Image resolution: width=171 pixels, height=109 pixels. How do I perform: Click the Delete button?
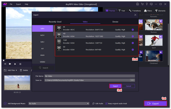(x=24, y=70)
